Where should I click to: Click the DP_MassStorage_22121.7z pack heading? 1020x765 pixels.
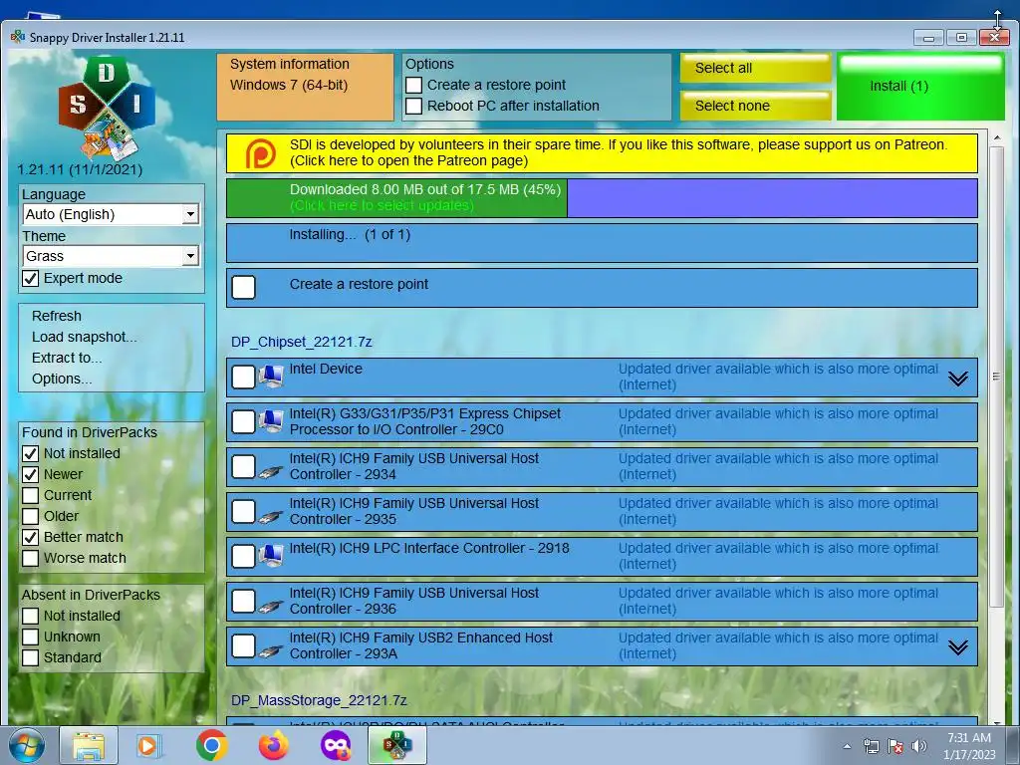pos(319,700)
